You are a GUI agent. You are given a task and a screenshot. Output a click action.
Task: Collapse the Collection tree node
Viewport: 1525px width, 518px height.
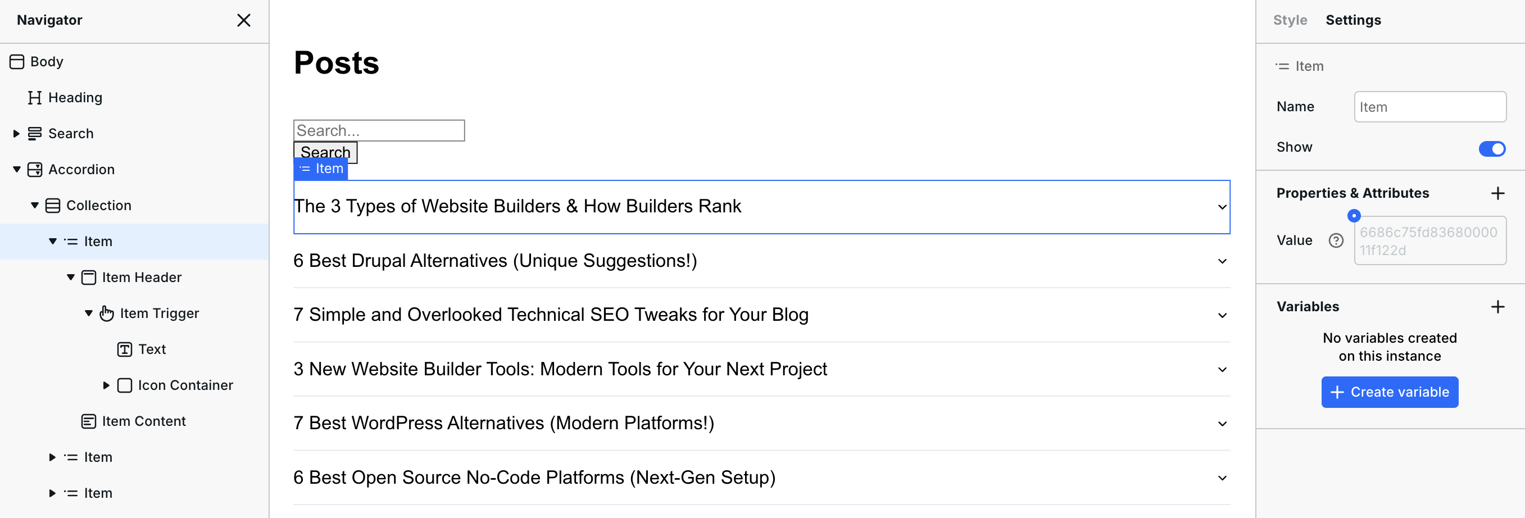pyautogui.click(x=35, y=206)
